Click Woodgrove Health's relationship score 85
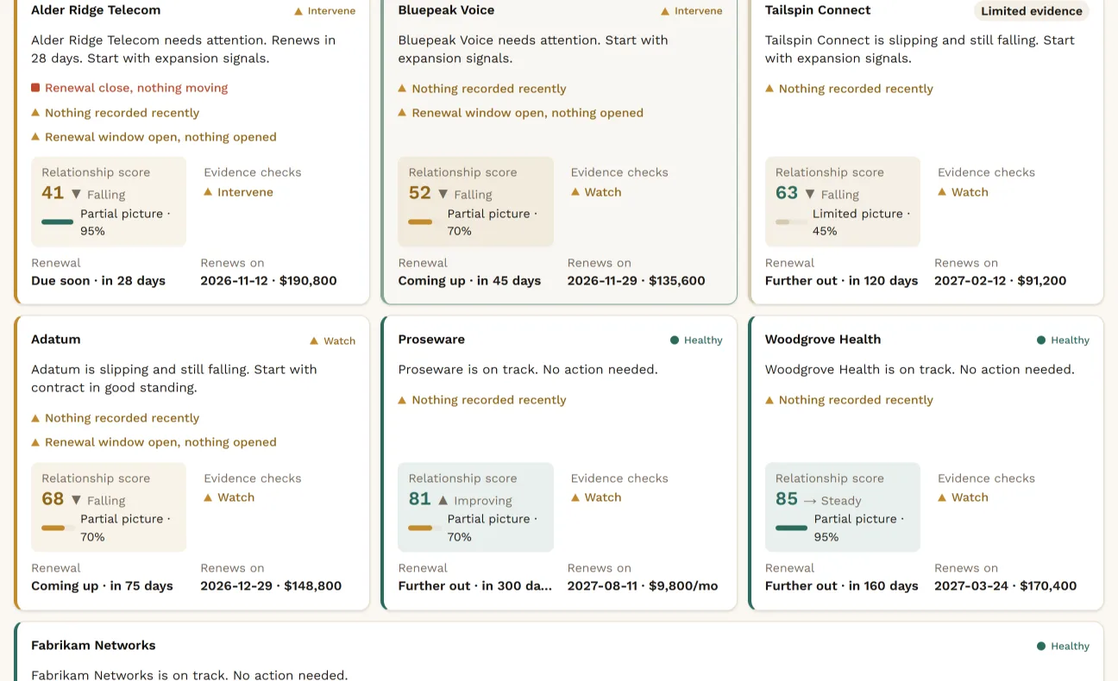This screenshot has height=681, width=1118. (787, 498)
